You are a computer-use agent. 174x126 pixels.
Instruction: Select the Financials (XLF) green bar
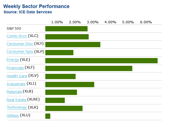pyautogui.click(x=89, y=69)
